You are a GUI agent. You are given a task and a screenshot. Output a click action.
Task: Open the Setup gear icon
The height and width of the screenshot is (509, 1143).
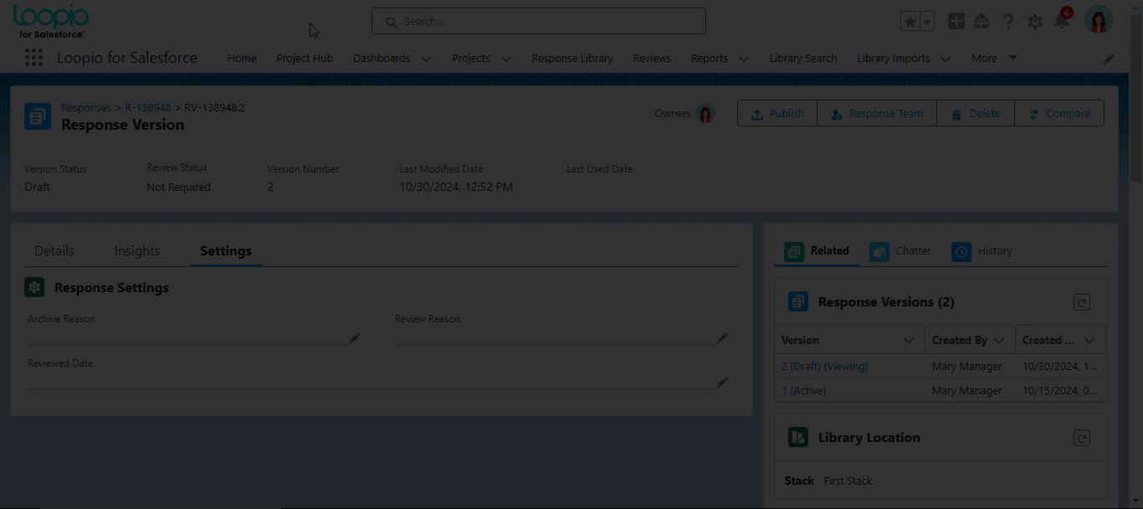1035,22
